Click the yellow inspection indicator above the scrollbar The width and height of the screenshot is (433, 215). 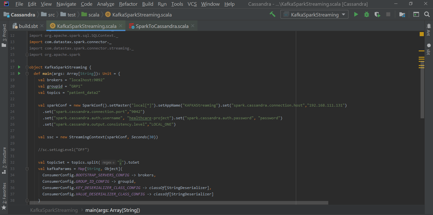point(422,34)
